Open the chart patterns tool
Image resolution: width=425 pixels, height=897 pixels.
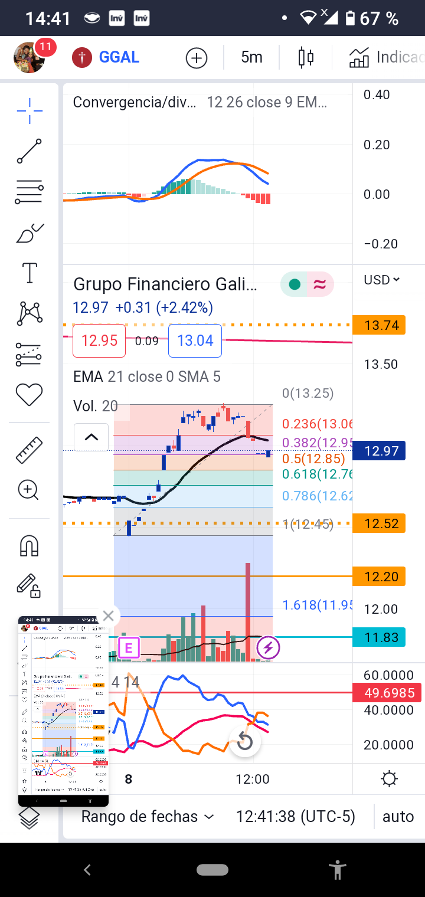coord(29,313)
